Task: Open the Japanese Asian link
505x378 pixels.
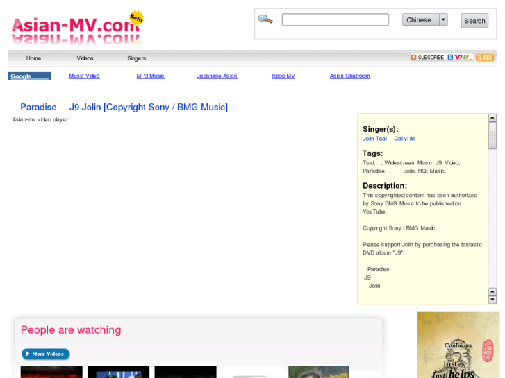Action: pyautogui.click(x=217, y=76)
